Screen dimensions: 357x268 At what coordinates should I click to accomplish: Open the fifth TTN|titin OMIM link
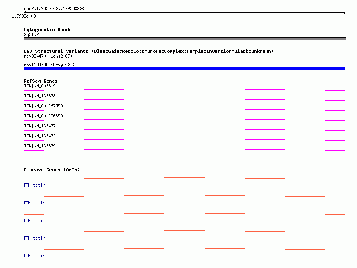(34, 256)
